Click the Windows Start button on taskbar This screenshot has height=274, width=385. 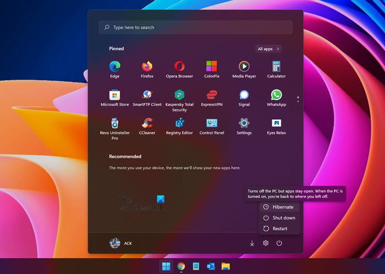tap(166, 266)
